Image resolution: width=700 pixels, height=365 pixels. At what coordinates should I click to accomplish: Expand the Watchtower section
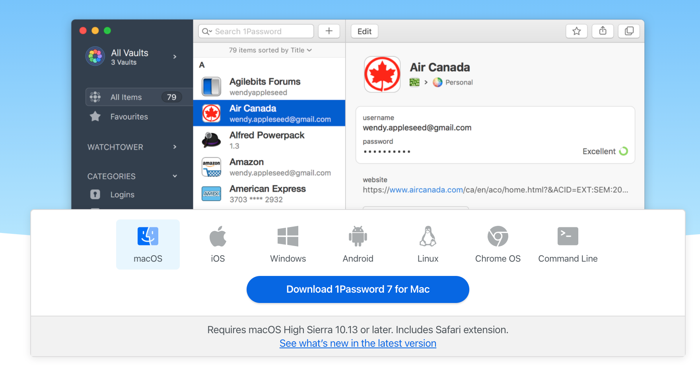point(175,147)
